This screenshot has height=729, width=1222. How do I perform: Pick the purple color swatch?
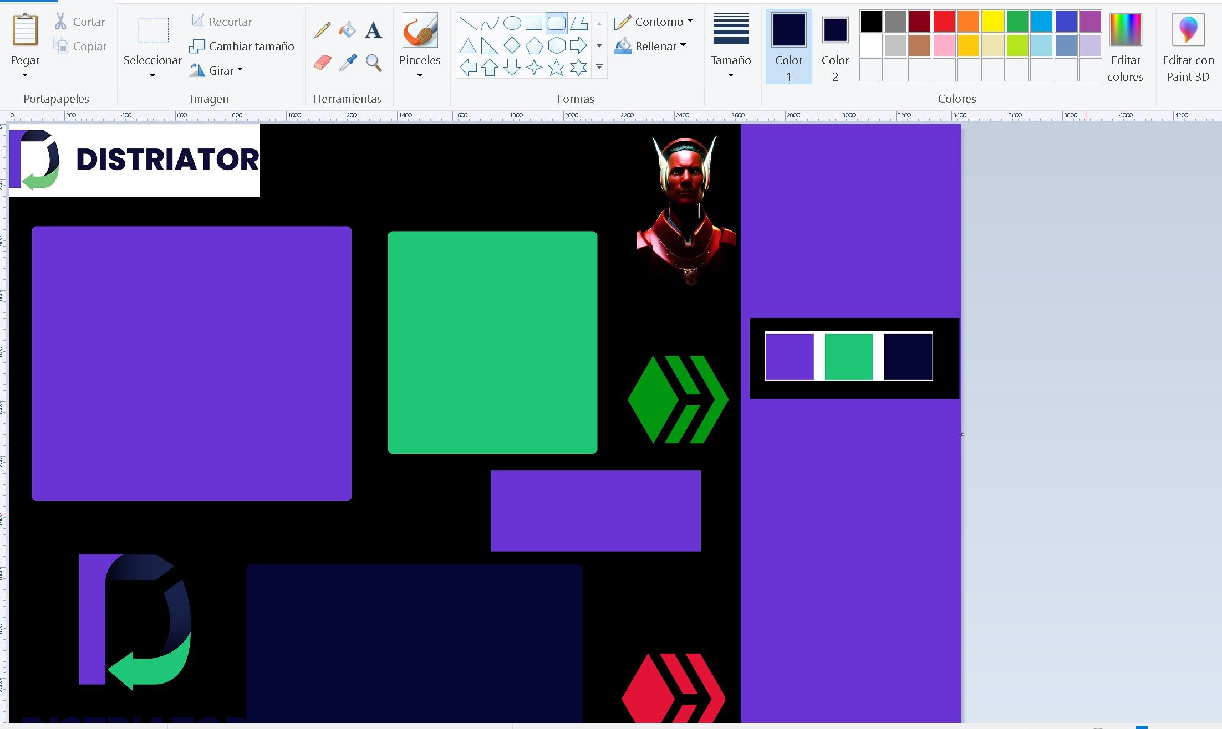pyautogui.click(x=1090, y=21)
